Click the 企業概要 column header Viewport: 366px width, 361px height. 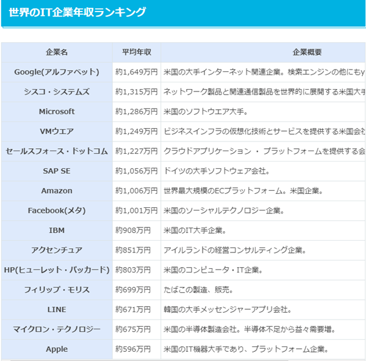[264, 52]
